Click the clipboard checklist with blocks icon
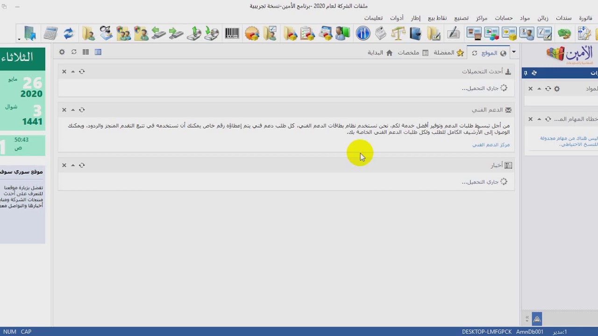Screen dimensions: 598x336 click(x=307, y=34)
